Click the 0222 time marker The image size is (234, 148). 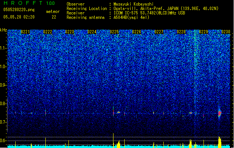(48, 32)
